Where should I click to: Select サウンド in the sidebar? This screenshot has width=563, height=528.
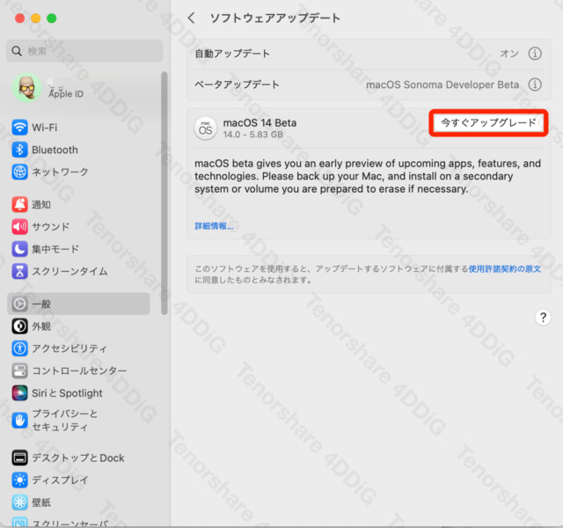51,227
